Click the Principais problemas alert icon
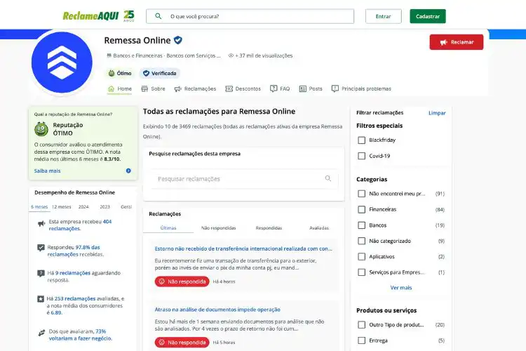 pyautogui.click(x=335, y=88)
